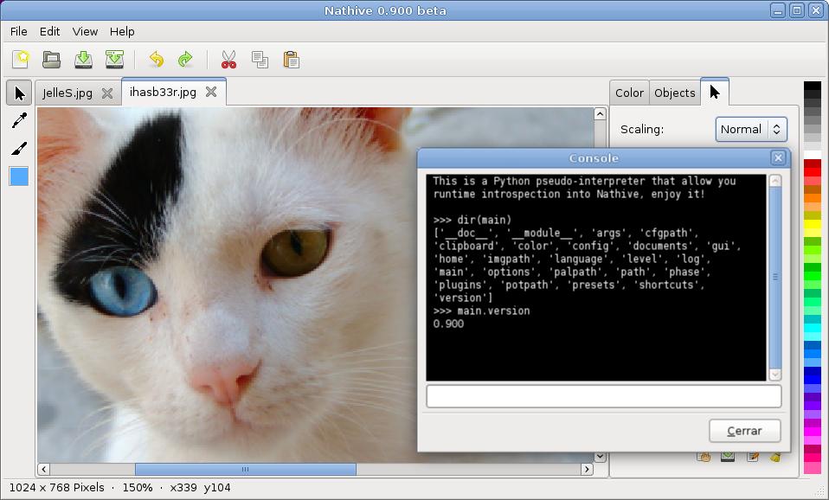Maximize the Nathive window
This screenshot has width=829, height=500.
[797, 10]
